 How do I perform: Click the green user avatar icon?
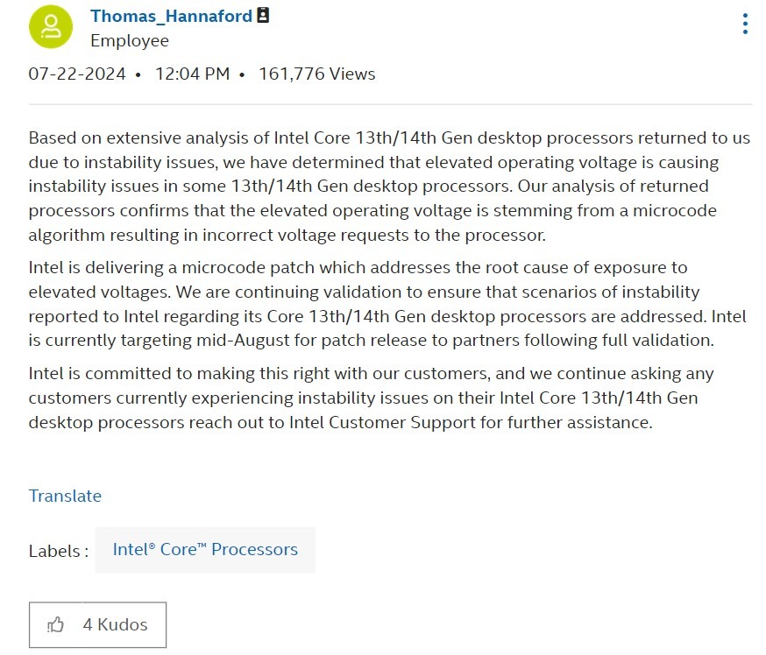click(x=51, y=26)
